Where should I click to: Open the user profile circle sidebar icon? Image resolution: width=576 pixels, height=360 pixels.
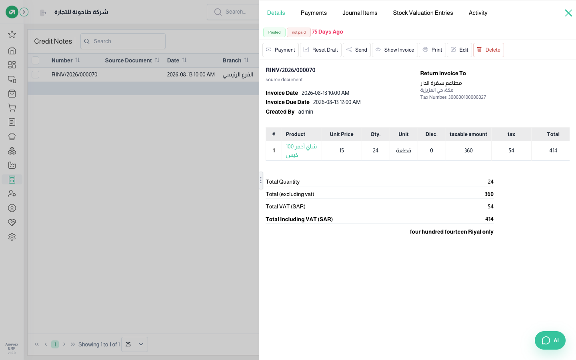pos(12,208)
